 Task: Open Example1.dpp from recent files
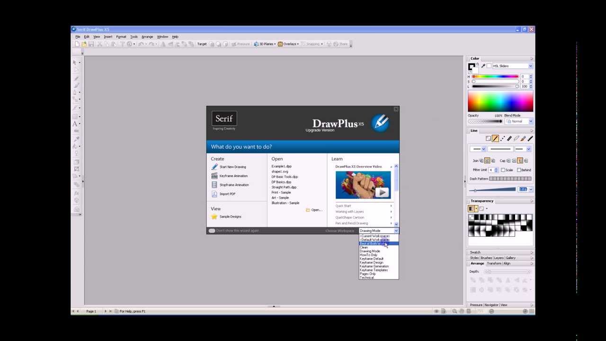281,166
